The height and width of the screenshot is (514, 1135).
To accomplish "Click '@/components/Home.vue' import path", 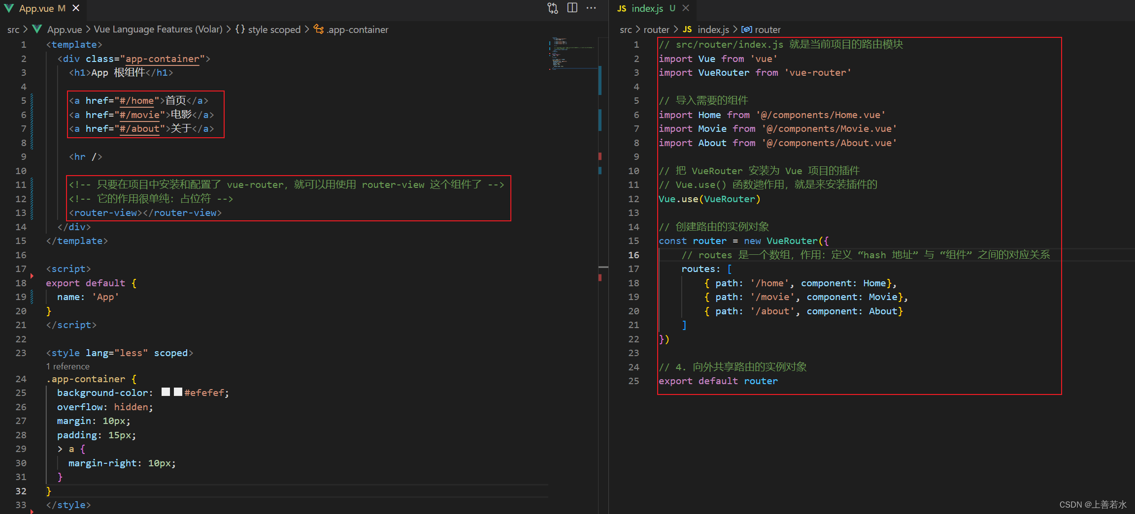I will click(821, 115).
